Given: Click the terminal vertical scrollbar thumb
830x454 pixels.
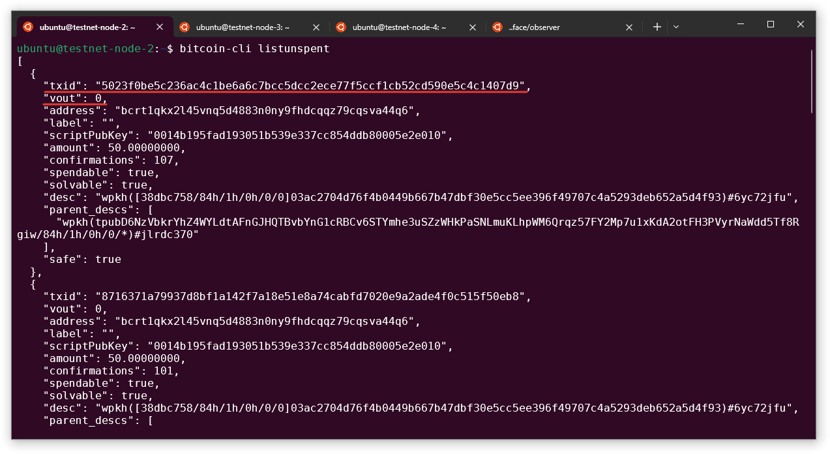Looking at the screenshot, I should (812, 81).
